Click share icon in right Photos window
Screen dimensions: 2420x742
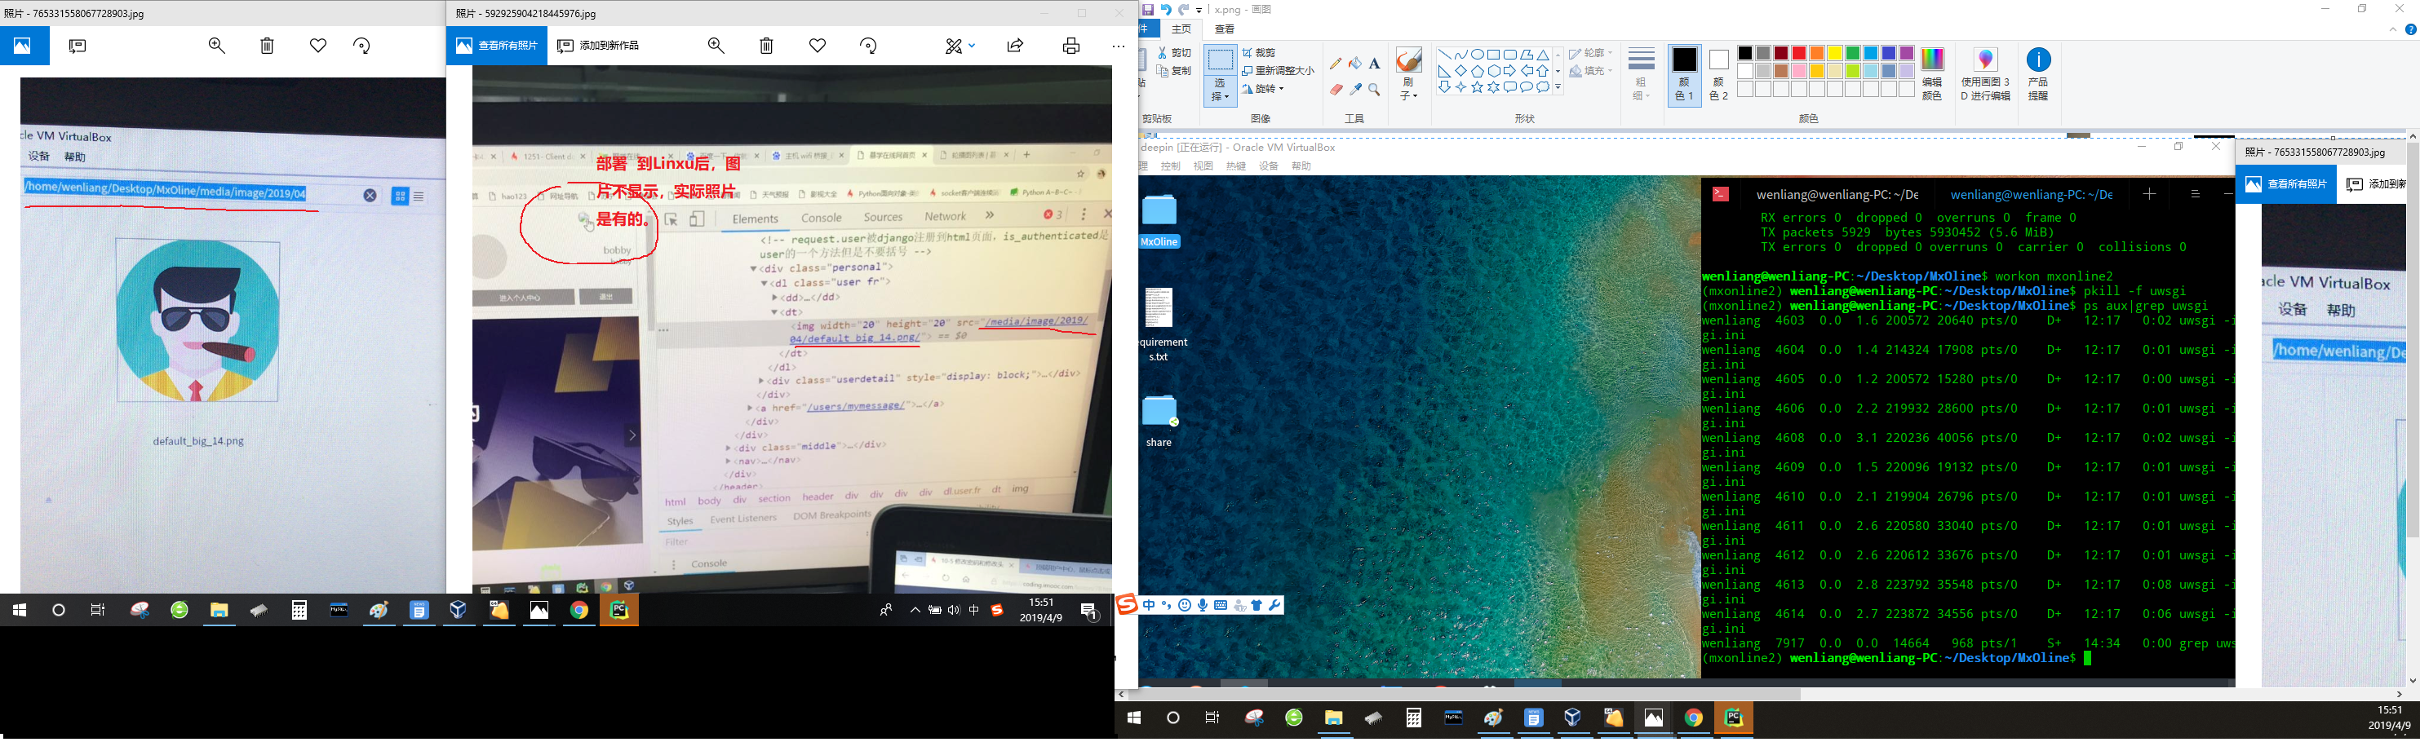click(x=1016, y=45)
